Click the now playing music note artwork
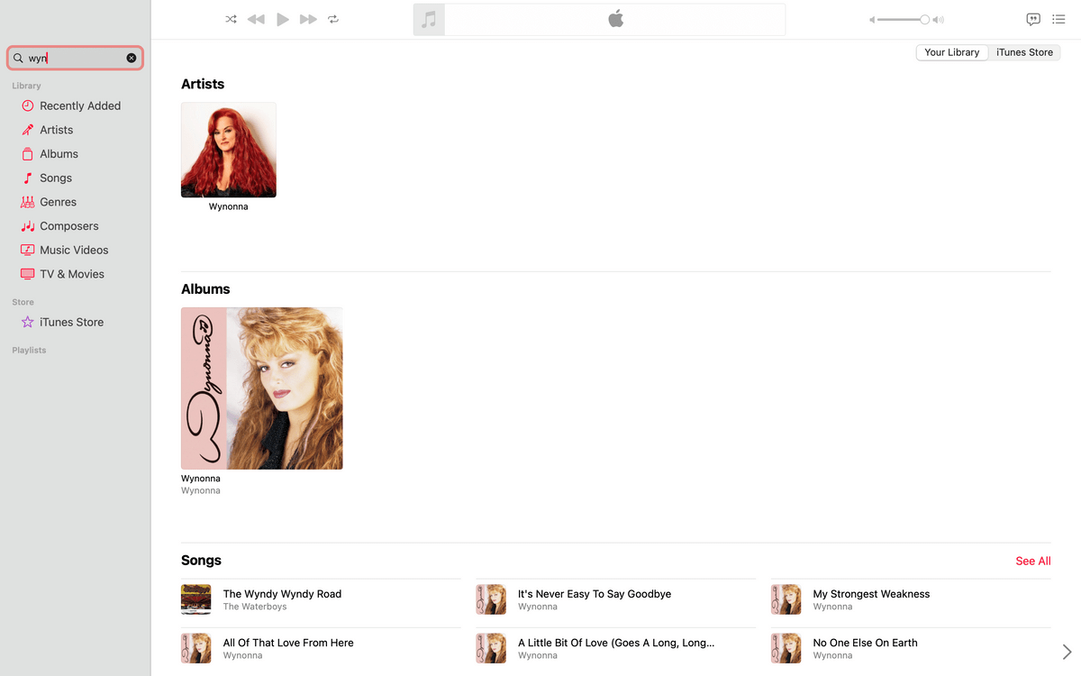The height and width of the screenshot is (676, 1081). (429, 19)
